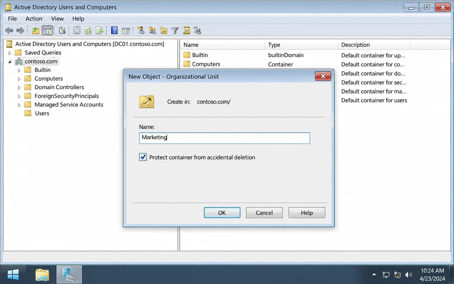Confirm the new OU with OK
Screen dimensions: 454x284
pyautogui.click(x=222, y=213)
